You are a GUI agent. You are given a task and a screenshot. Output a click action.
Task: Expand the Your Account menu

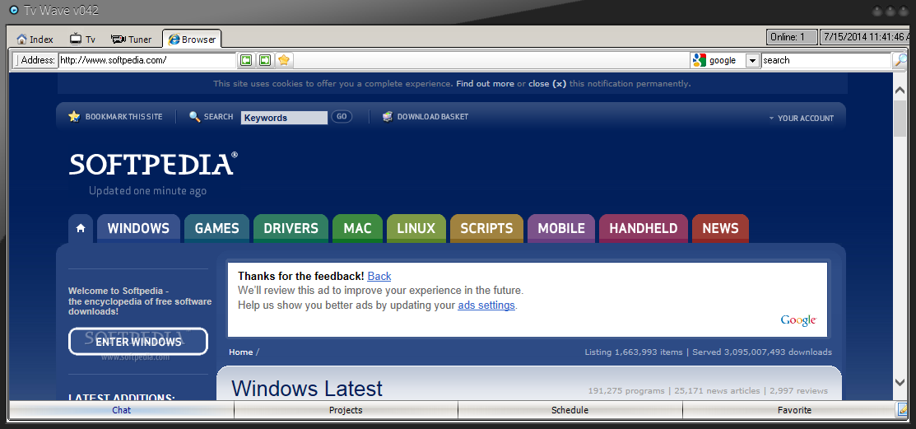coord(802,118)
